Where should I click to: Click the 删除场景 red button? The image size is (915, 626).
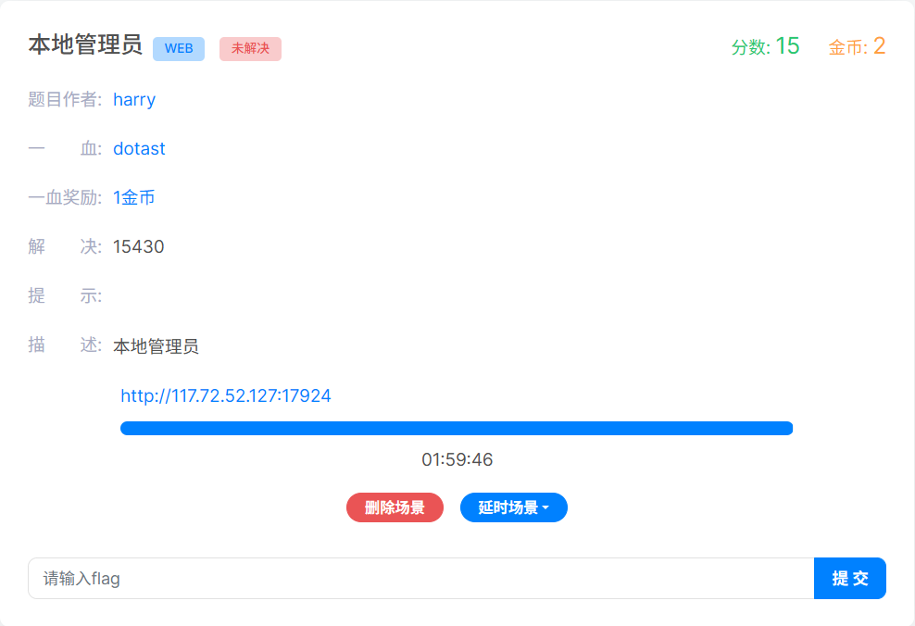pyautogui.click(x=395, y=507)
